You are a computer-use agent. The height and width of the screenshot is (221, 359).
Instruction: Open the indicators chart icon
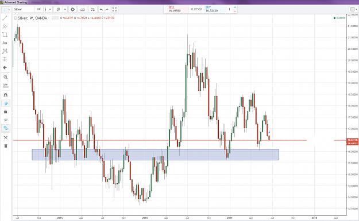(x=82, y=9)
